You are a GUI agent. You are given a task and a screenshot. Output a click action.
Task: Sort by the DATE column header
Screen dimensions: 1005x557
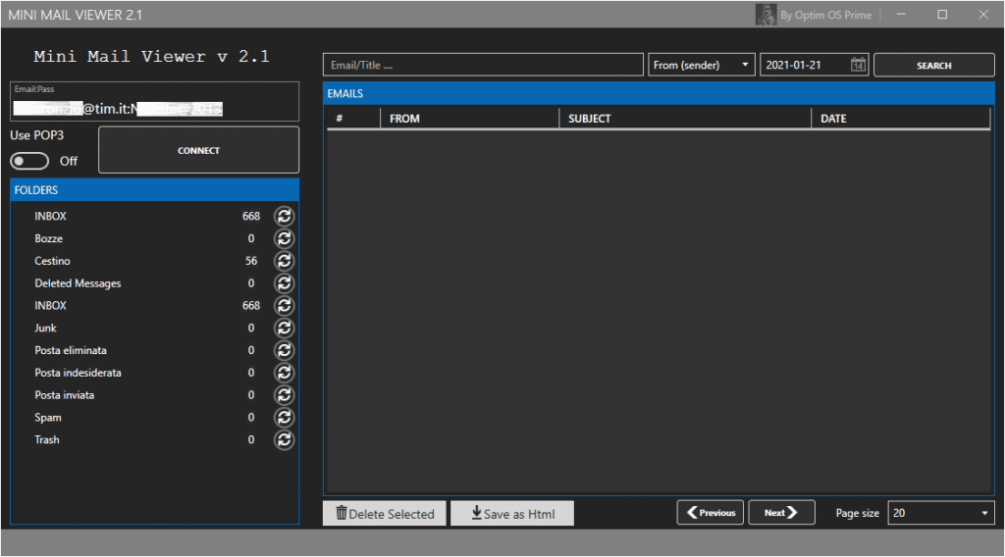click(901, 119)
